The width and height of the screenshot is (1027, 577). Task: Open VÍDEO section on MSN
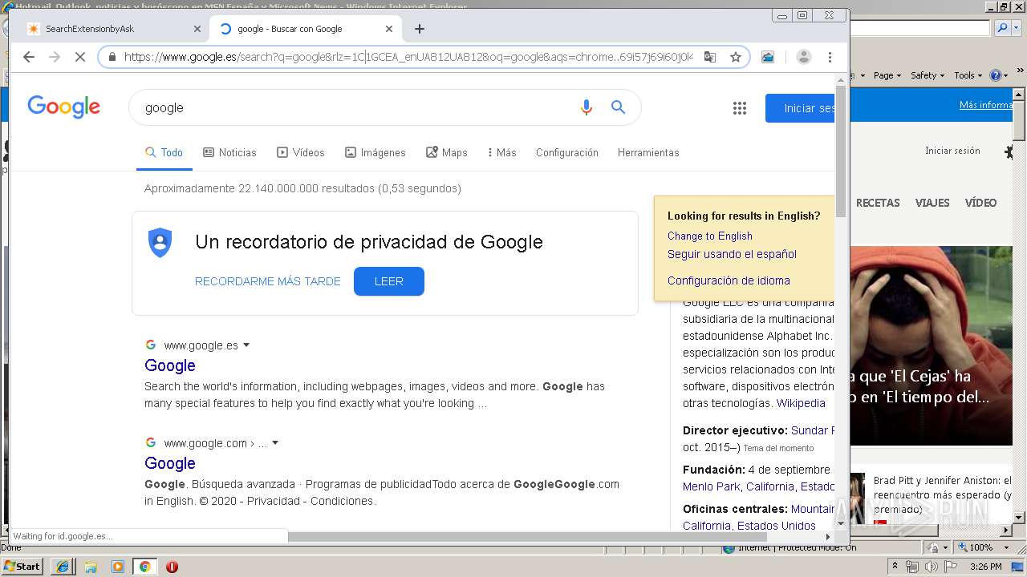click(x=980, y=203)
